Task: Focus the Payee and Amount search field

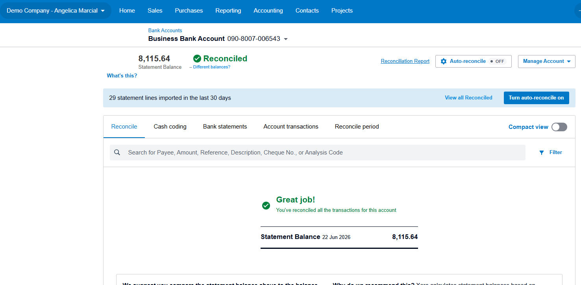Action: [x=317, y=153]
